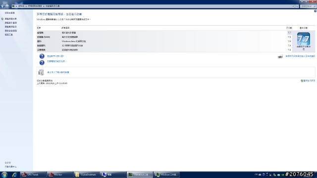Viewport: 317px width, 178px height.
Task: Click the upper blue question mark icon
Action: point(42,56)
